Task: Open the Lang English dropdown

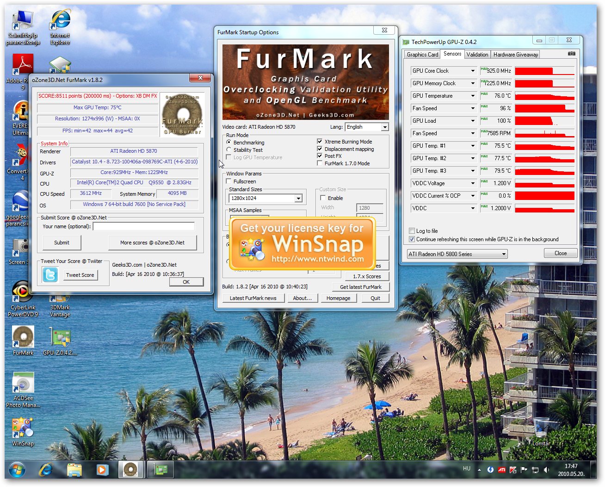Action: (367, 127)
